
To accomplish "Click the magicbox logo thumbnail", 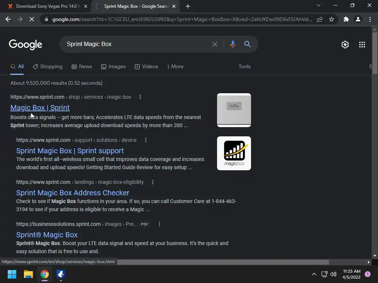I will pos(234,153).
